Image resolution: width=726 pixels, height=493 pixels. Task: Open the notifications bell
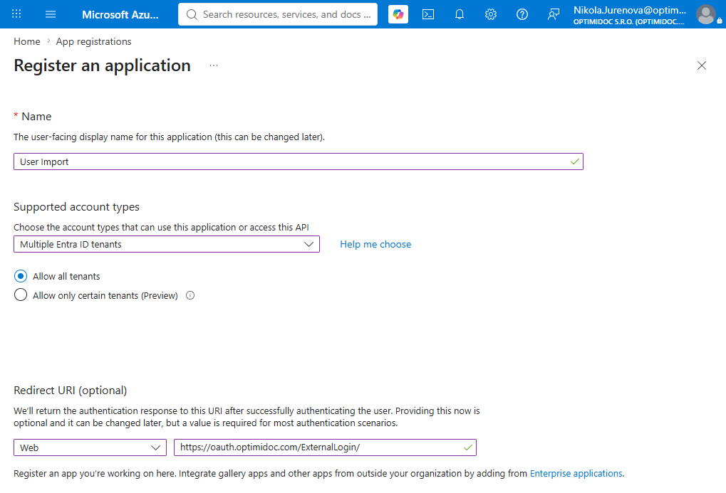pyautogui.click(x=460, y=14)
